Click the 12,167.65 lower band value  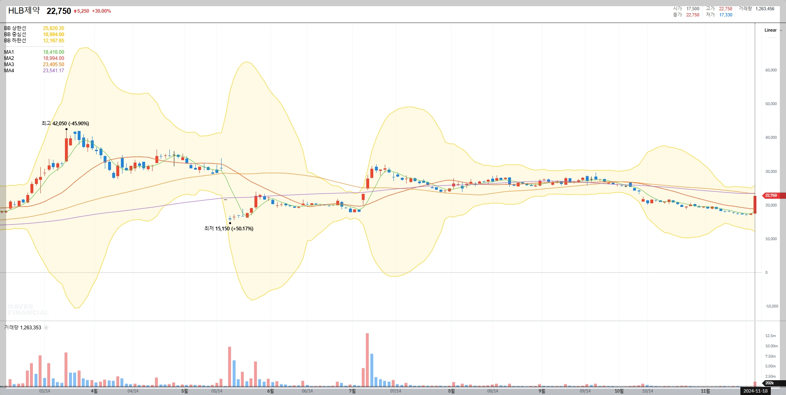tap(53, 41)
